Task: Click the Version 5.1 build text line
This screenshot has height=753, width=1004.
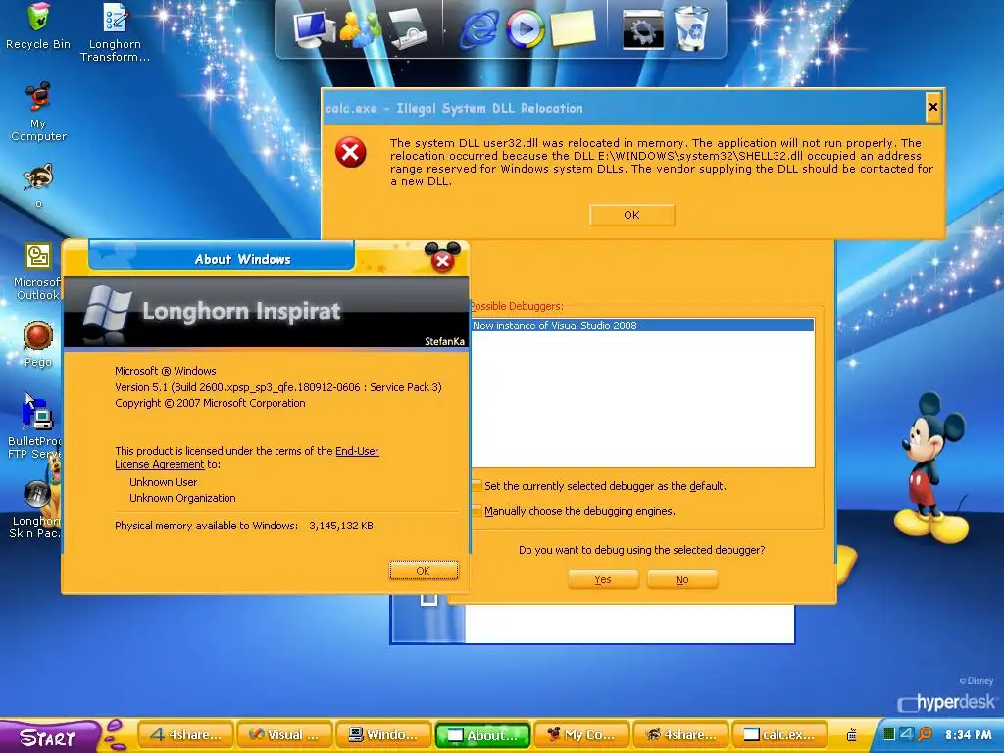Action: pyautogui.click(x=277, y=386)
